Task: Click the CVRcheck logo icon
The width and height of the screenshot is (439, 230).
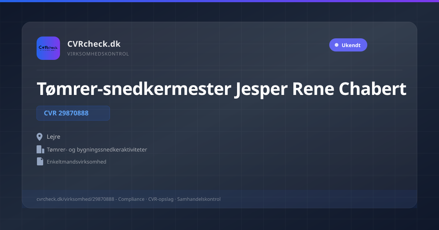Action: pyautogui.click(x=48, y=48)
